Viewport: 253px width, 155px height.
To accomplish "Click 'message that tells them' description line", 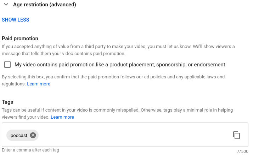I will pos(63,54).
